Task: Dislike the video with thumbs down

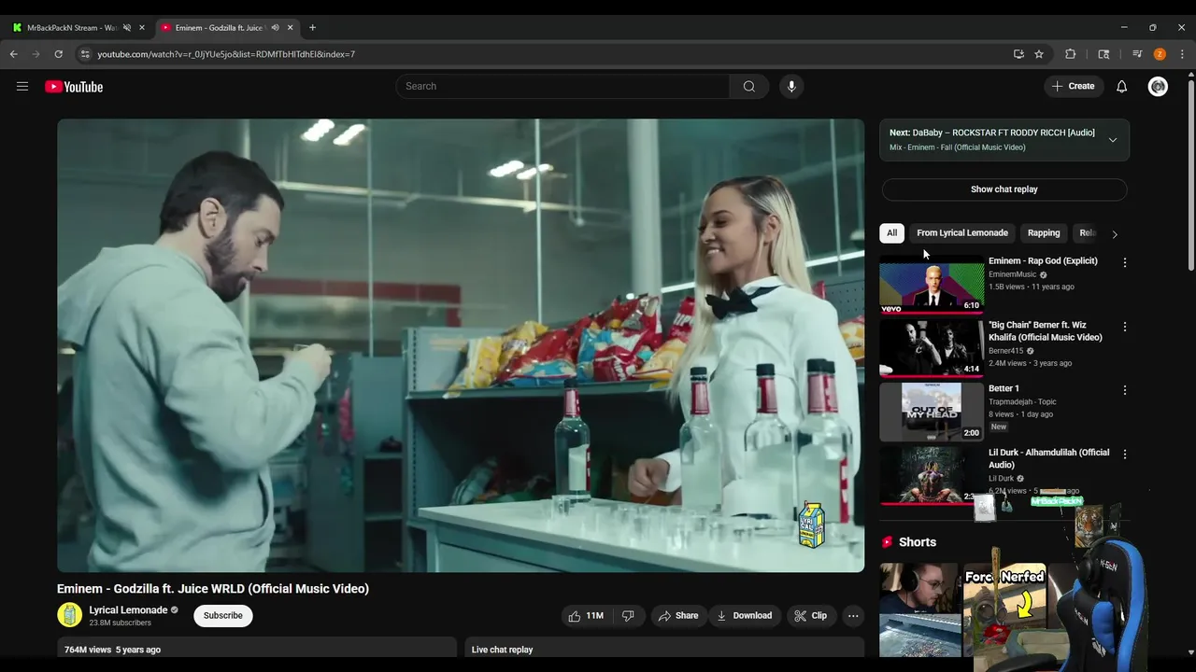Action: tap(628, 616)
